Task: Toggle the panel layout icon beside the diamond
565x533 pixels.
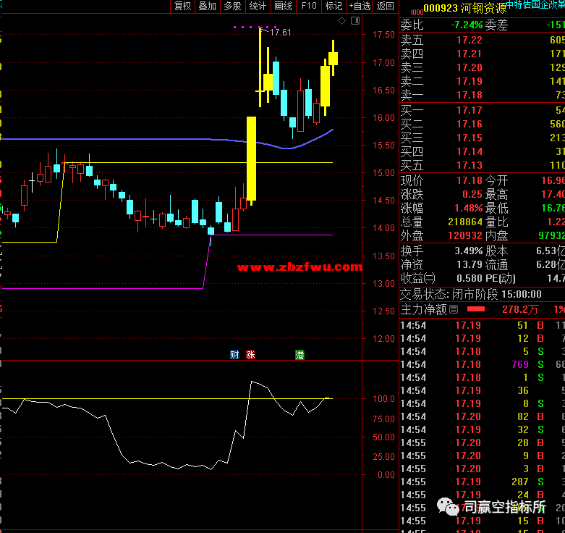Action: (355, 21)
